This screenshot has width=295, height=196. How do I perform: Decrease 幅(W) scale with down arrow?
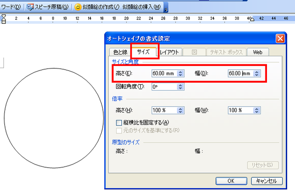[x=257, y=112]
